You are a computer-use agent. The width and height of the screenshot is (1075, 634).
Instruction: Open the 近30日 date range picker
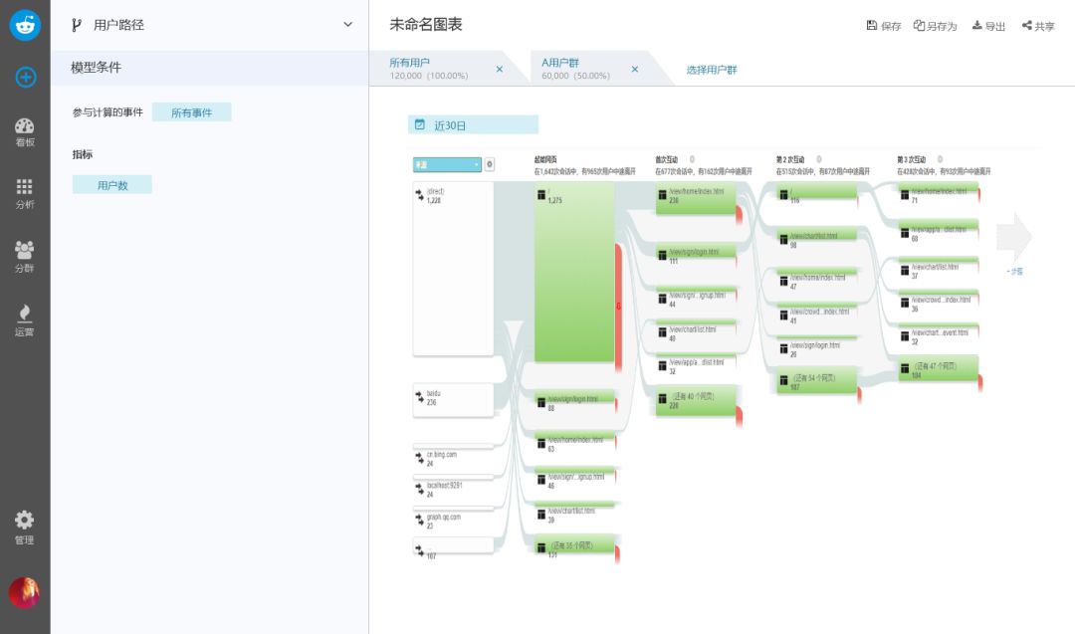(x=473, y=125)
